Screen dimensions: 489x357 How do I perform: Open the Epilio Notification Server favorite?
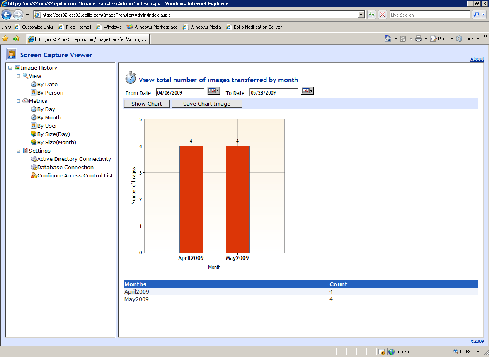254,27
